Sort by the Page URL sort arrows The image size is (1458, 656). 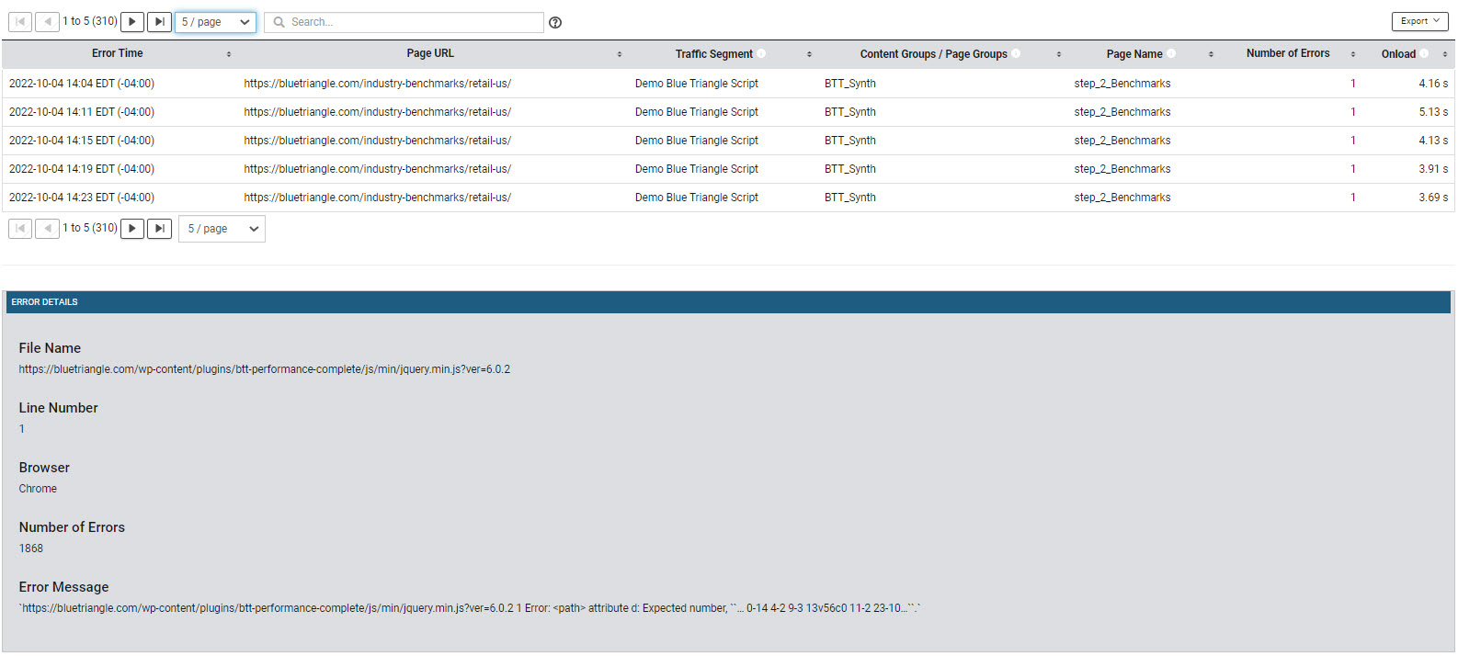click(x=620, y=54)
